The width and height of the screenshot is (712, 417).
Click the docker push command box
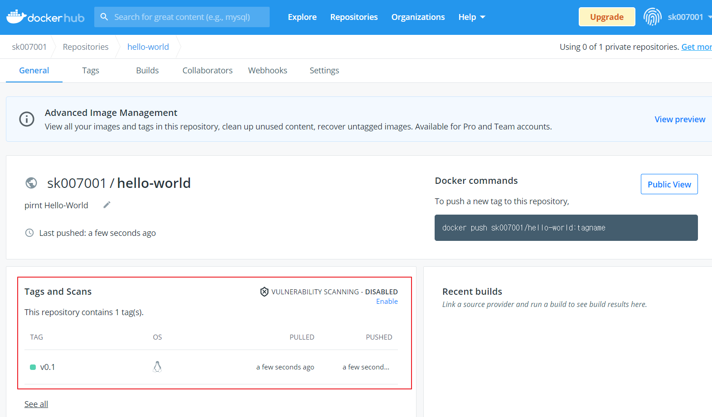pos(566,228)
